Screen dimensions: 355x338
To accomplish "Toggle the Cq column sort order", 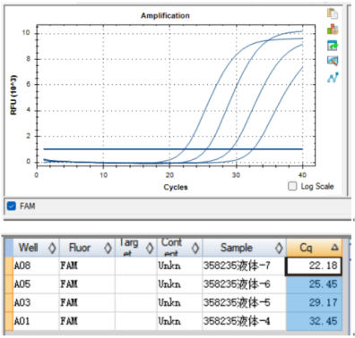I will point(314,248).
